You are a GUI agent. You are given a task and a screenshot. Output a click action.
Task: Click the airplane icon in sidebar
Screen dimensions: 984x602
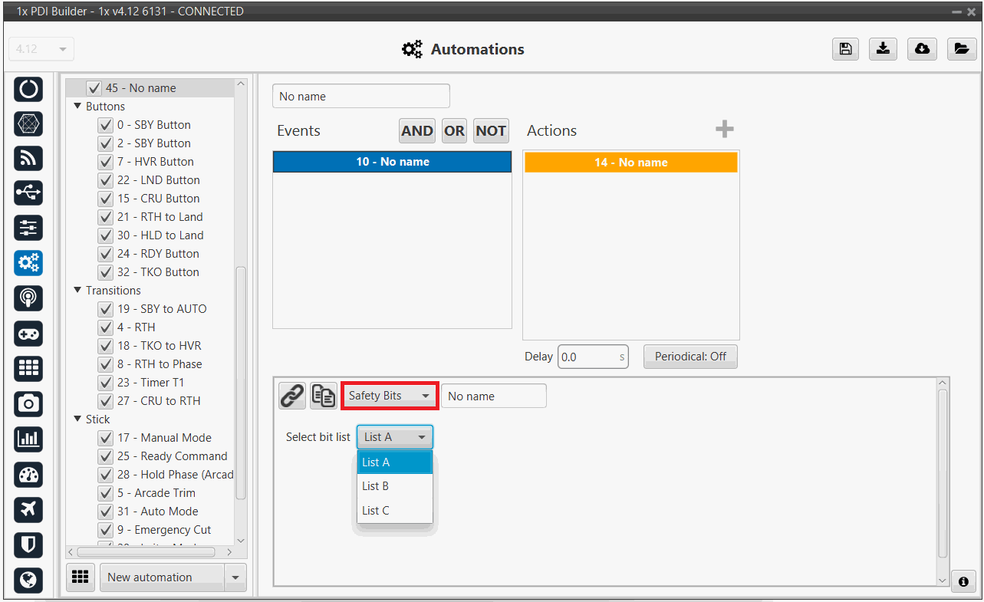[x=28, y=509]
